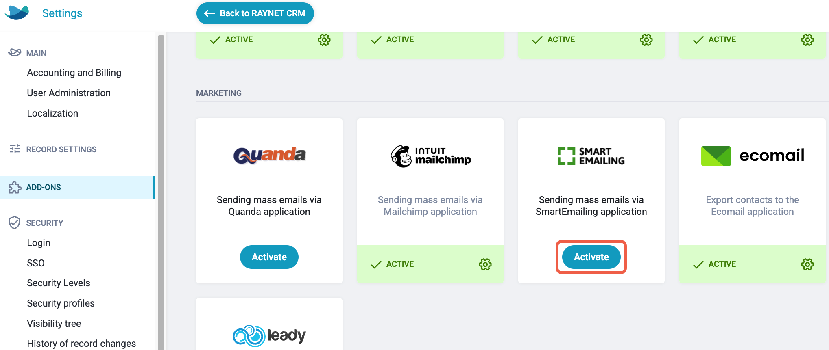Open gear settings on first top active card
Viewport: 829px width, 350px height.
click(324, 40)
